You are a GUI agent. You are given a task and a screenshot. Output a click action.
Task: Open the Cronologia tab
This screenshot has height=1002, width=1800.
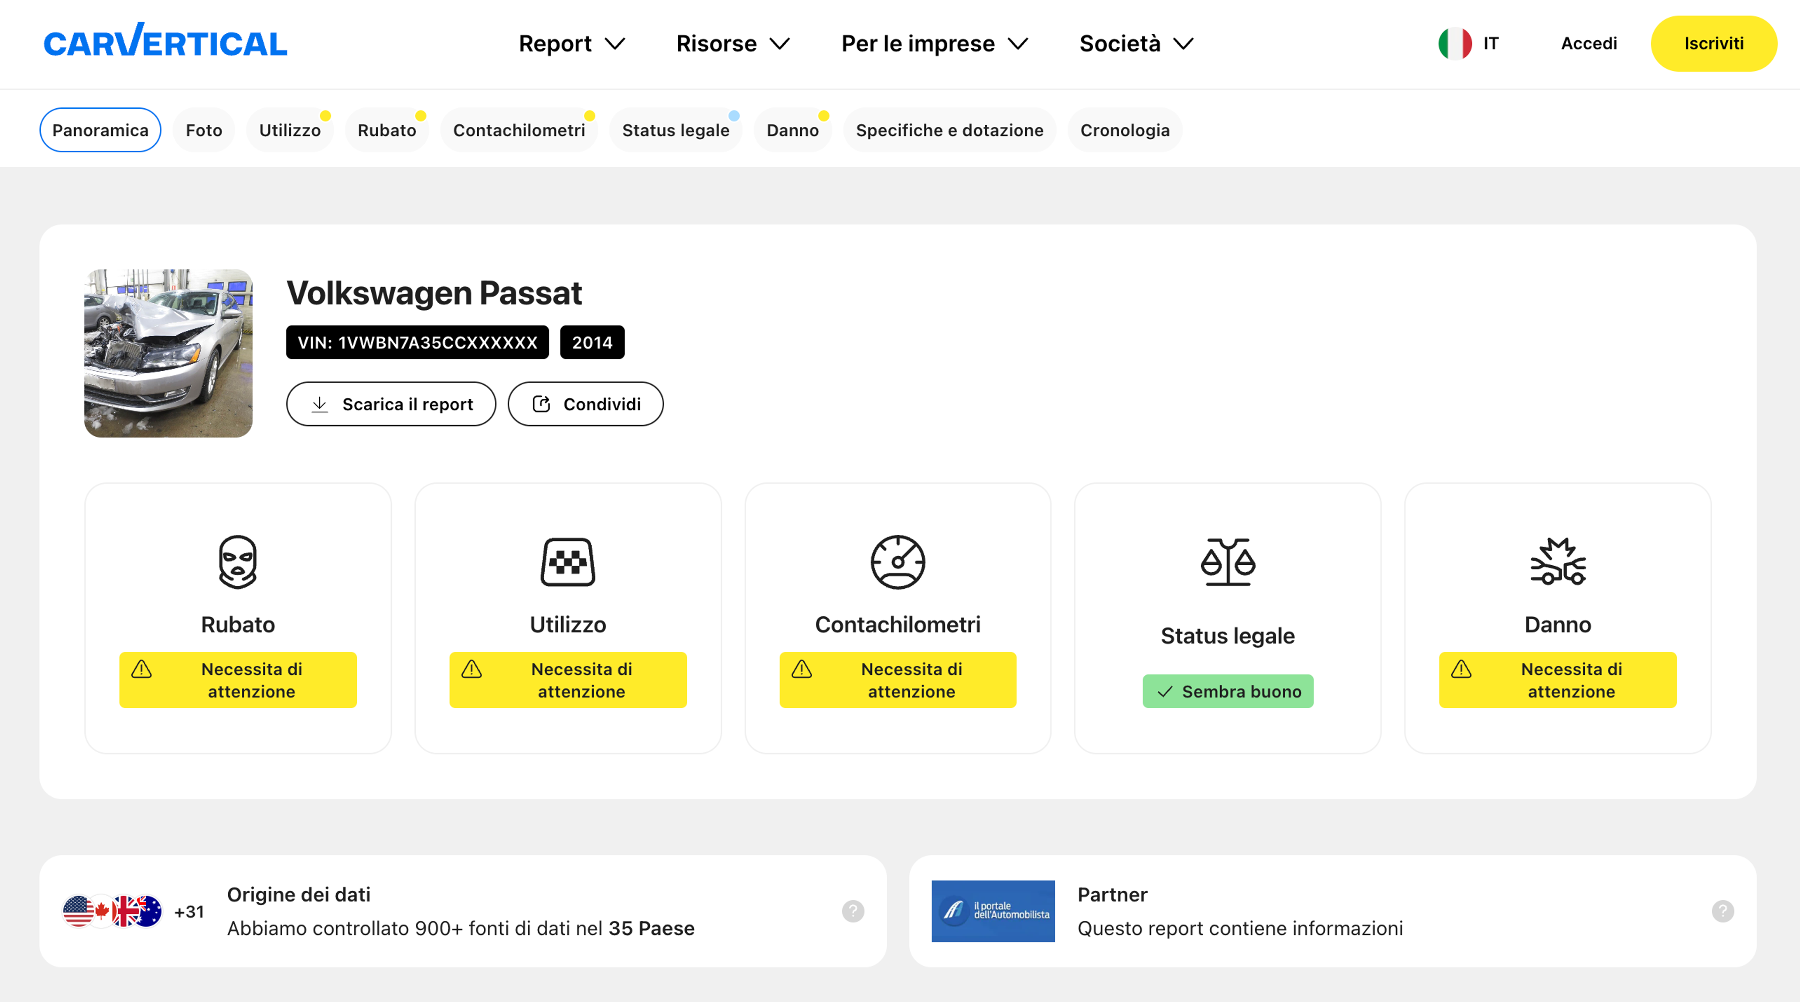(x=1125, y=130)
